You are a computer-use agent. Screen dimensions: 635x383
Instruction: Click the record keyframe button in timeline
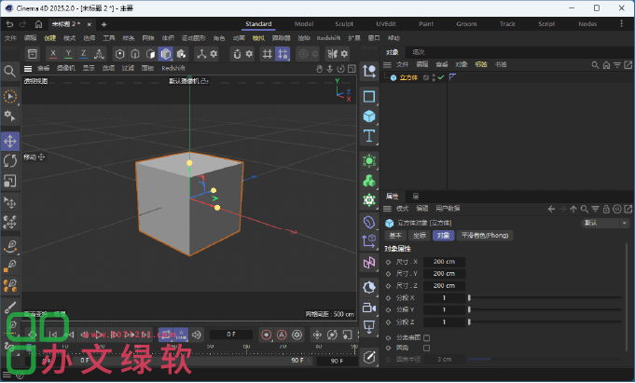(x=266, y=335)
